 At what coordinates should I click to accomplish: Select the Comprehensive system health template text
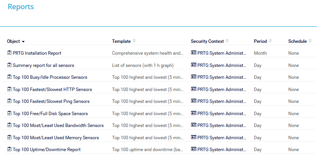coord(148,53)
